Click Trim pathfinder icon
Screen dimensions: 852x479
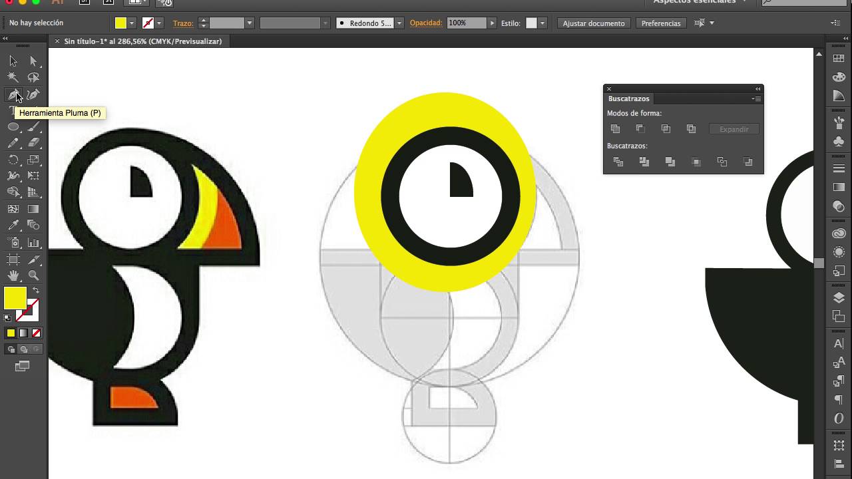(x=644, y=162)
